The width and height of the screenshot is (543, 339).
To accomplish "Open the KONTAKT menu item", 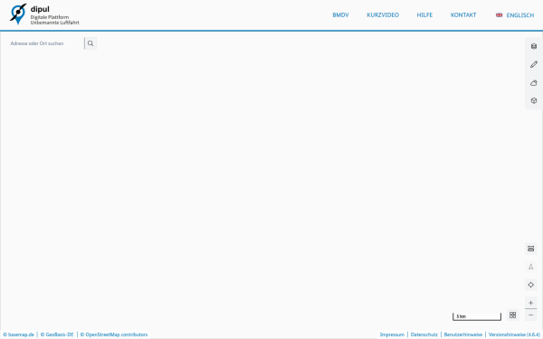I will point(463,14).
